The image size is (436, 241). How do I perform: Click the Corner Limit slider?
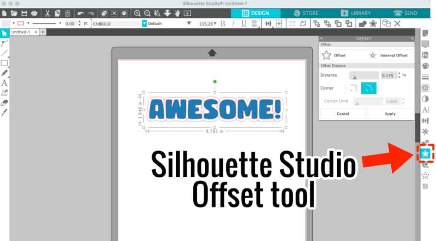pyautogui.click(x=367, y=101)
